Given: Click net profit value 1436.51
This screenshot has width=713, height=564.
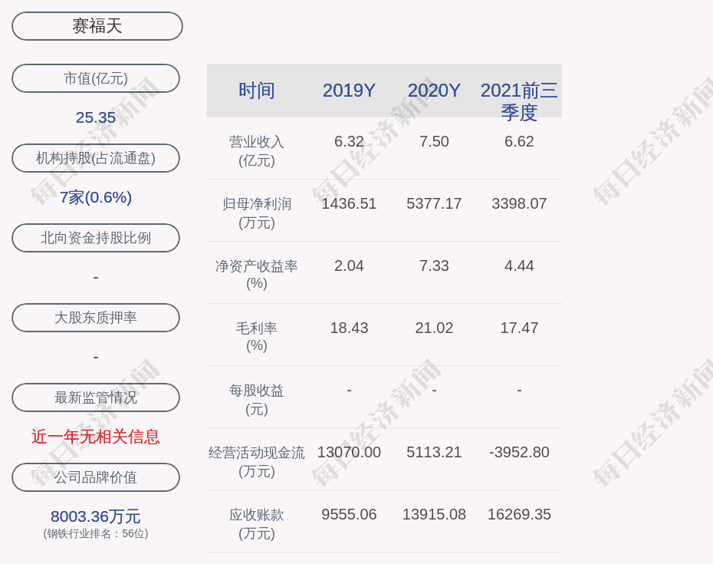Looking at the screenshot, I should click(x=350, y=203).
